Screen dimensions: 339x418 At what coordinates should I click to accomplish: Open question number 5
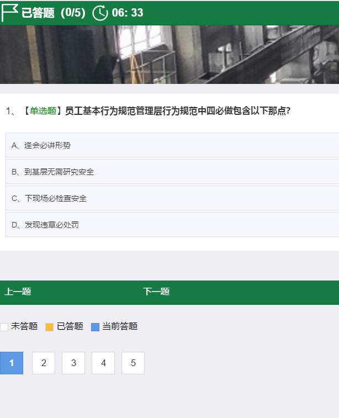133,363
